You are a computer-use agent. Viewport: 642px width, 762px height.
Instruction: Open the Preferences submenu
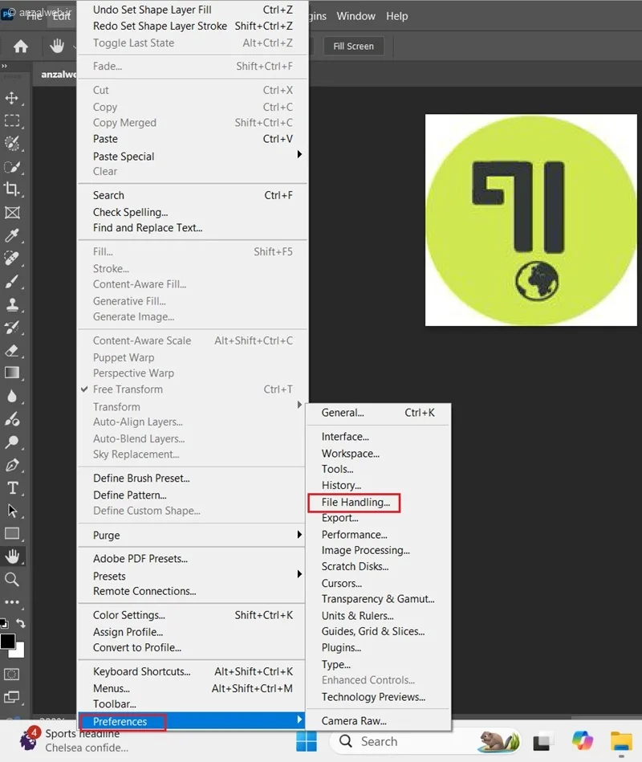pos(192,721)
